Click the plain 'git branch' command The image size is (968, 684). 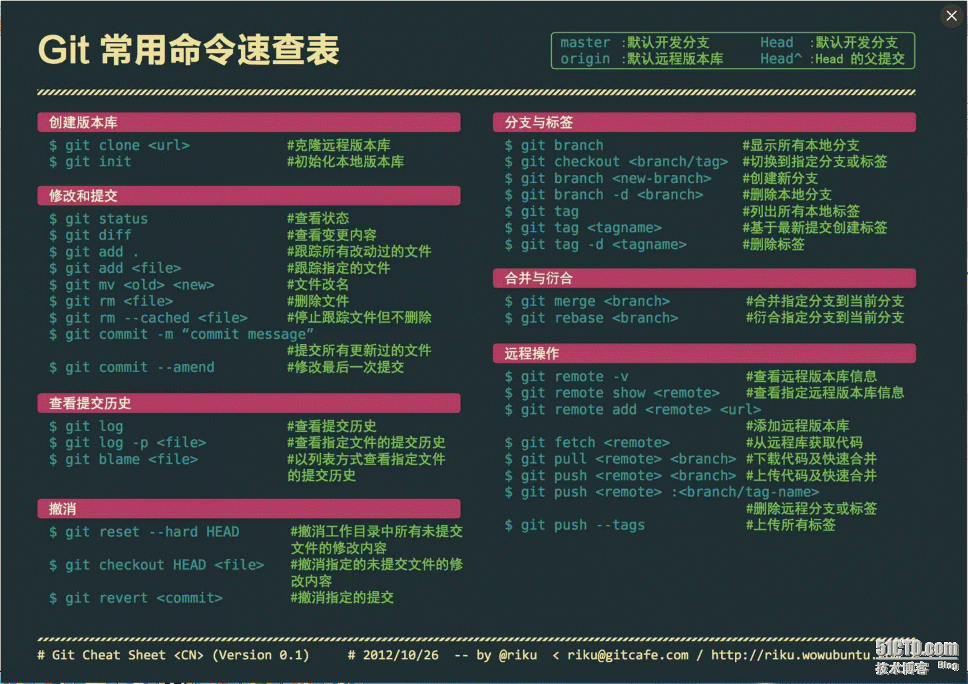click(555, 145)
